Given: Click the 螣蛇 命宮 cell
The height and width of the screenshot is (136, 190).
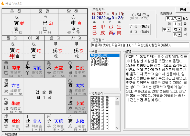Looking at the screenshot, I should 13,122.
